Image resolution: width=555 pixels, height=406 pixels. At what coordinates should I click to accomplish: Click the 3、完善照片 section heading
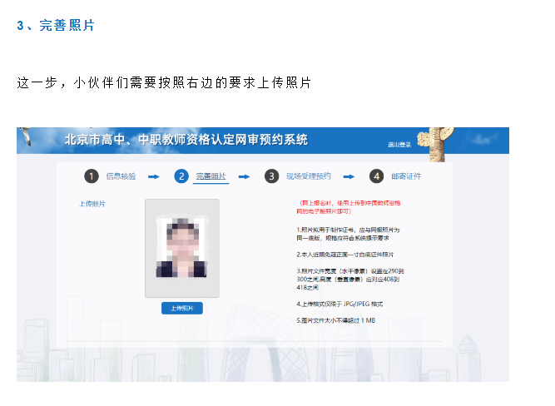[x=56, y=26]
